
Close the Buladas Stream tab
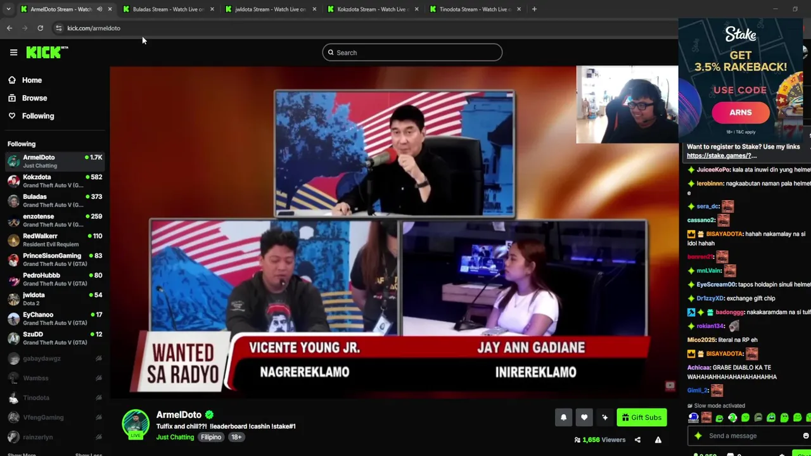click(212, 9)
